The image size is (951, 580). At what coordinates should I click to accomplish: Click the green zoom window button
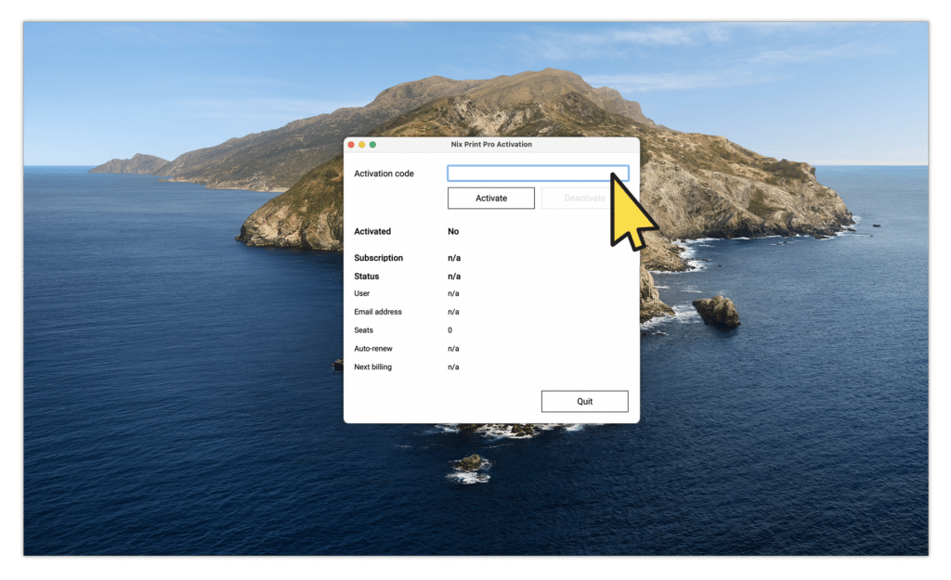tap(373, 146)
